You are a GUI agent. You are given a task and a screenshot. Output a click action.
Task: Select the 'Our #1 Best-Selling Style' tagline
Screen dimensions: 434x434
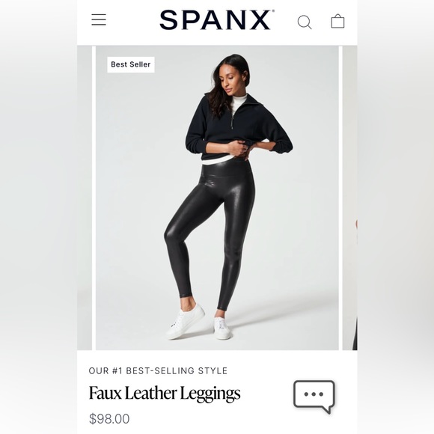[158, 370]
